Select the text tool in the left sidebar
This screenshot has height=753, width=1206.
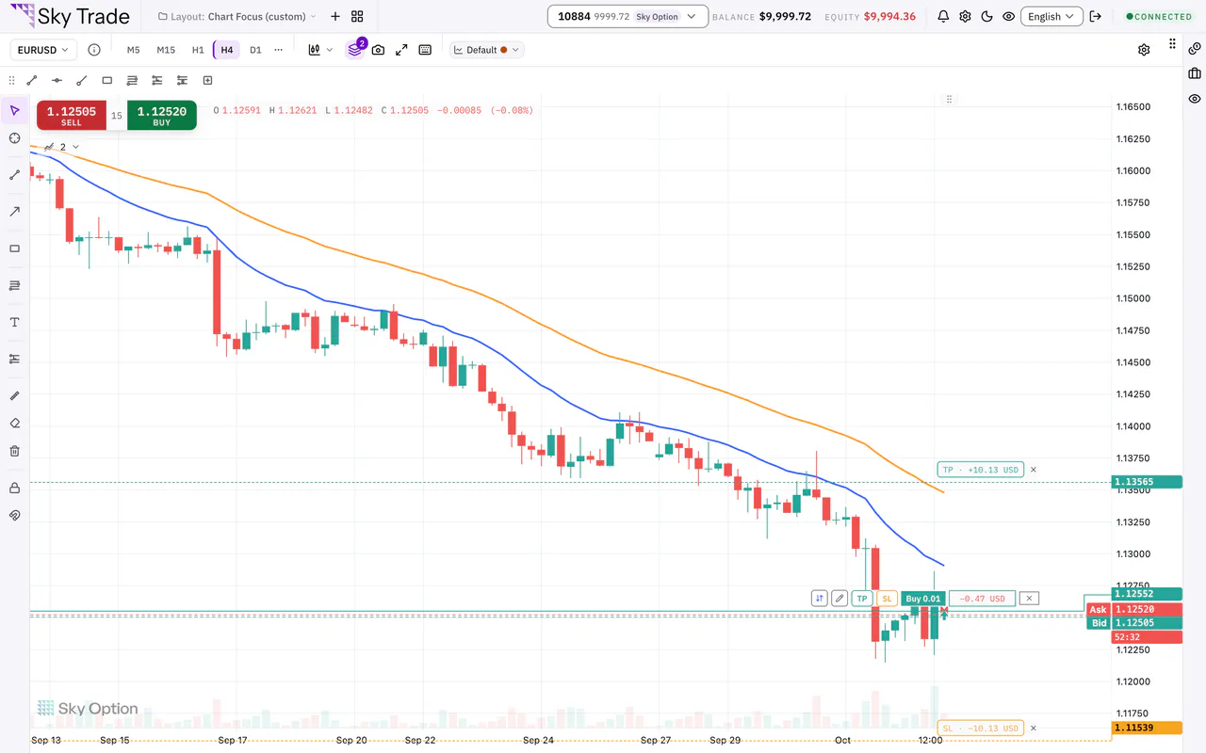pos(15,322)
